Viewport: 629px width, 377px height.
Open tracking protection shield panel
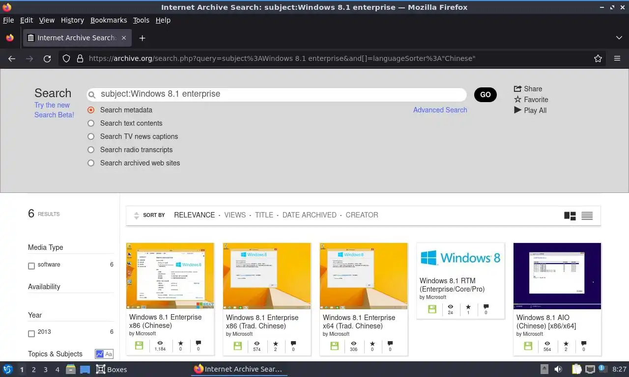[66, 58]
